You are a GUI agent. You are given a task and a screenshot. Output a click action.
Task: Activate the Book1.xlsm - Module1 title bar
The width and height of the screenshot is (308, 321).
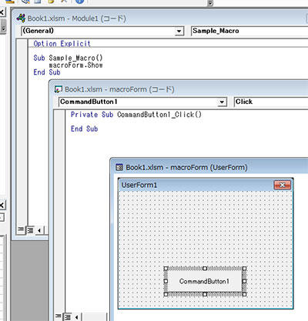160,18
